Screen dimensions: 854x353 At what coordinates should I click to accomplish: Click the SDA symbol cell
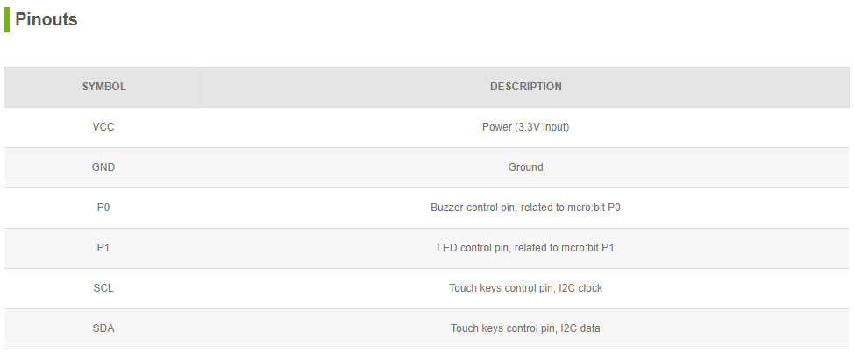point(103,328)
